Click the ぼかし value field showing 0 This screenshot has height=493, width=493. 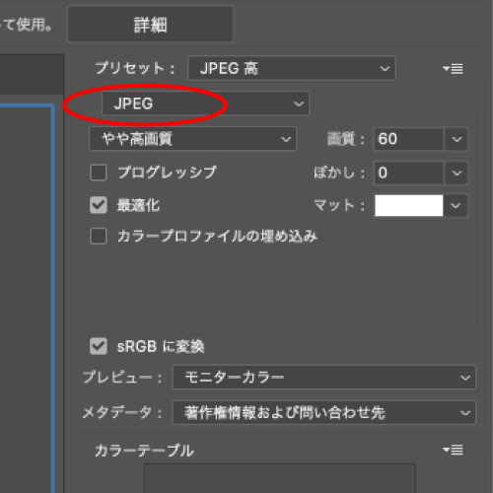click(408, 173)
